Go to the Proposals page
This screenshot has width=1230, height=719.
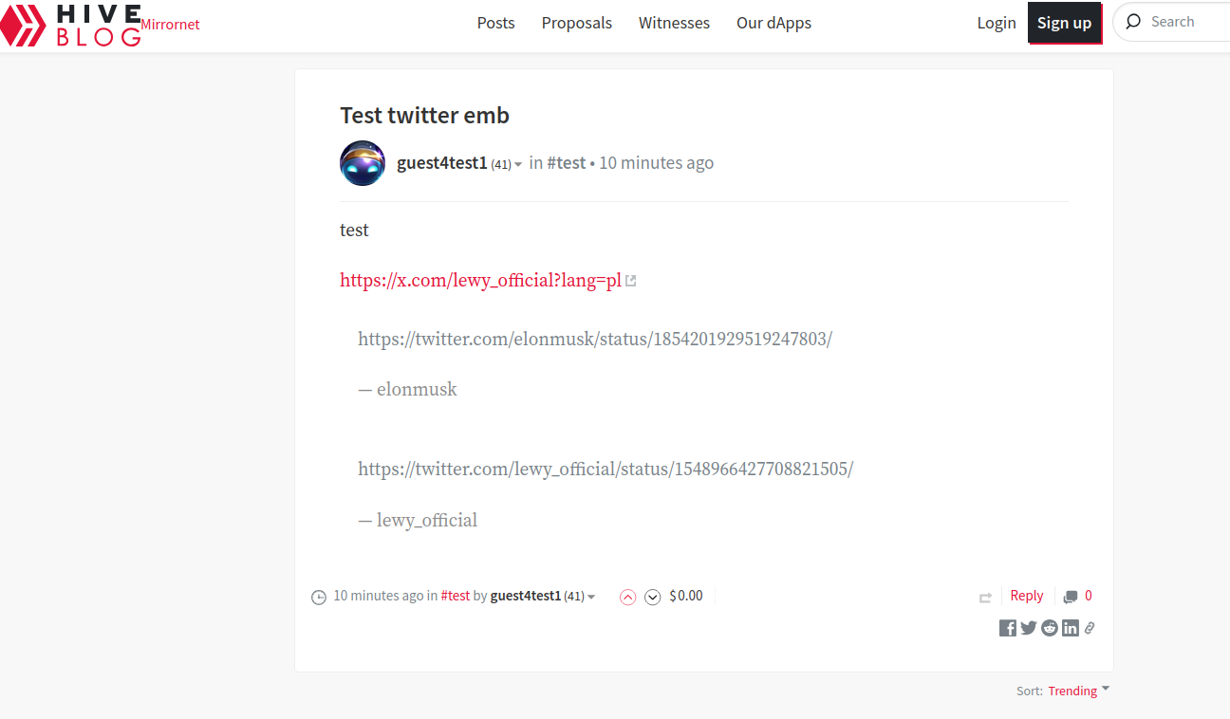click(x=577, y=23)
